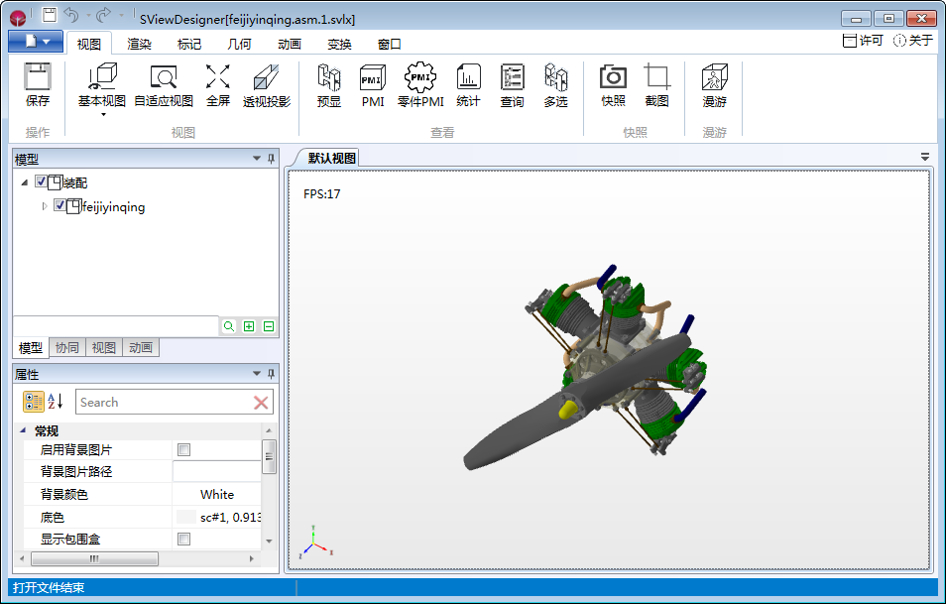This screenshot has width=946, height=604.
Task: Click the 背景颜色 White value
Action: coord(217,494)
